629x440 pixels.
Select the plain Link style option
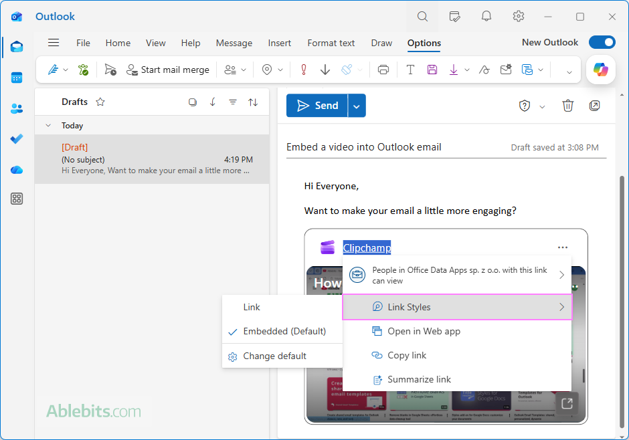pyautogui.click(x=282, y=308)
